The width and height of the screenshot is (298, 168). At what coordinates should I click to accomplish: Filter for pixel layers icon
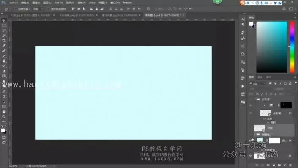(270, 83)
